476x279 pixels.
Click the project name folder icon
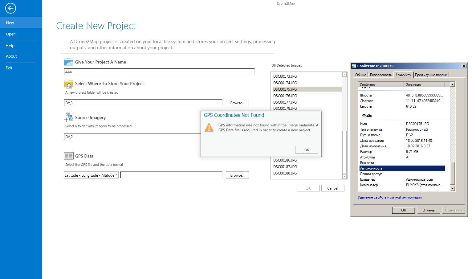tap(68, 62)
